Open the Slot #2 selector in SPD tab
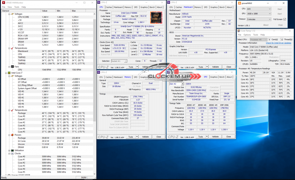The width and height of the screenshot is (295, 180). coord(177,84)
